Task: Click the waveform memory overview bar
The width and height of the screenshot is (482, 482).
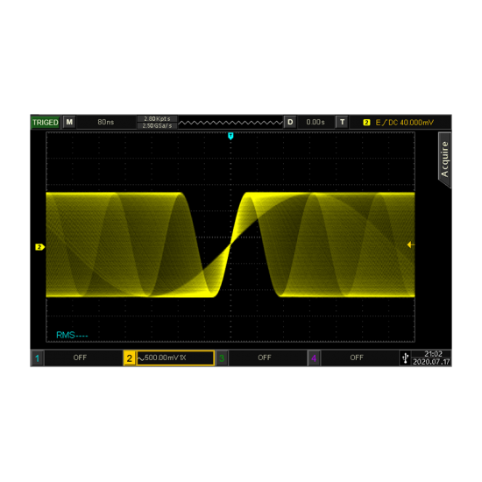Action: 230,123
